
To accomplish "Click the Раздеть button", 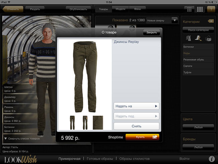I will (x=35, y=9).
